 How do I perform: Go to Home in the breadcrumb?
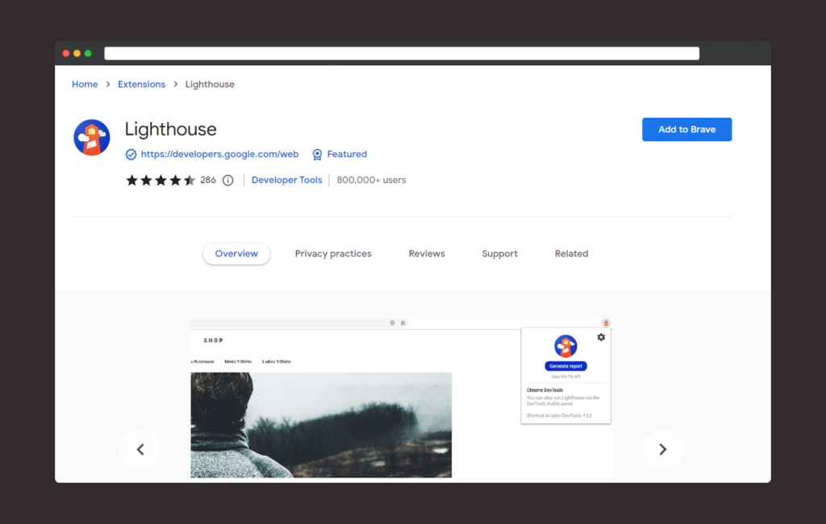[85, 85]
